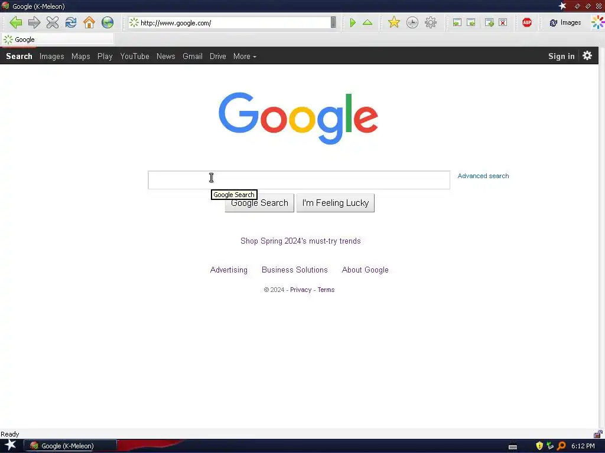Click the security lock icon in the status bar
Image resolution: width=605 pixels, height=453 pixels.
point(598,434)
